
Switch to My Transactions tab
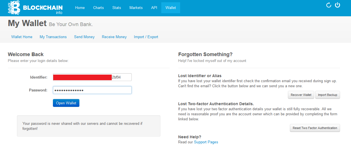(x=53, y=37)
